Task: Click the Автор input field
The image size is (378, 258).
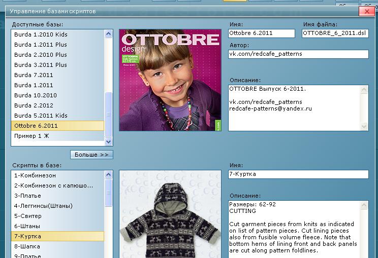Action: coord(298,54)
